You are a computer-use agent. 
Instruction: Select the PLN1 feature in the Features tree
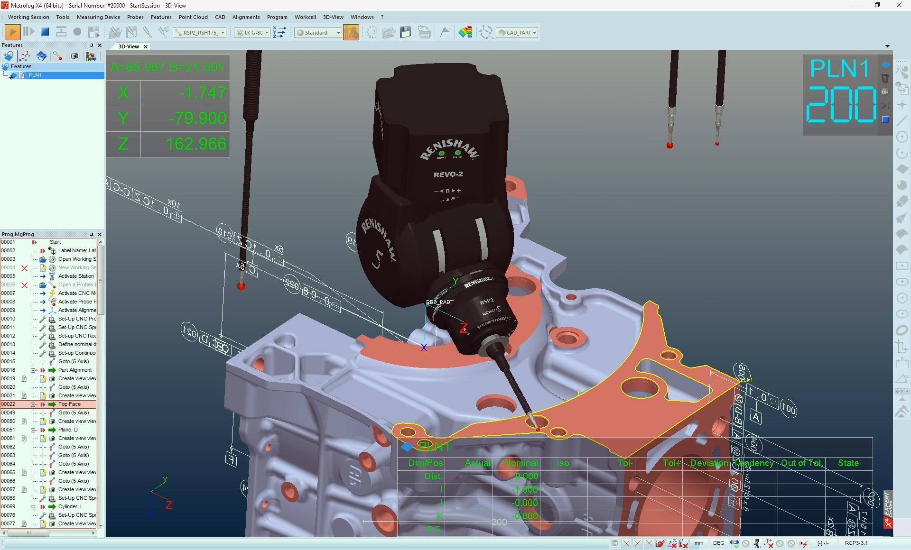(35, 75)
